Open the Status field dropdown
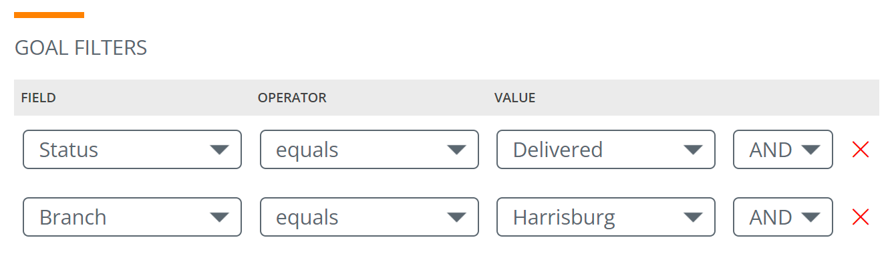The width and height of the screenshot is (894, 254). (x=132, y=150)
